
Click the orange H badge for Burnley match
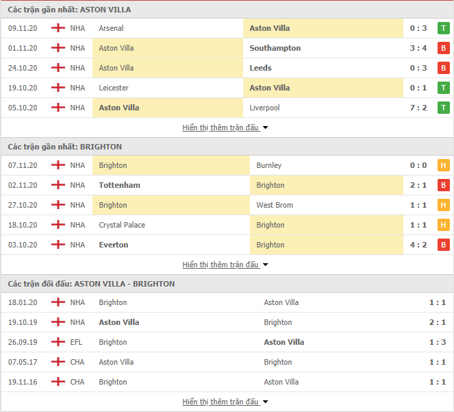[x=443, y=165]
